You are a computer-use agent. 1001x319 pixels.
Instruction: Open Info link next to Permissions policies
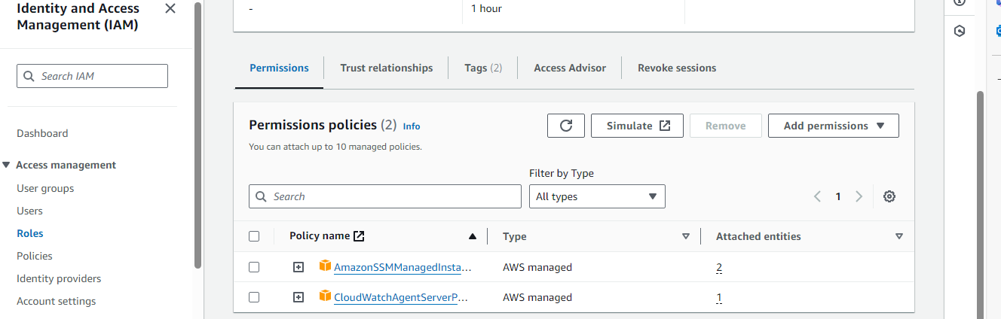(x=412, y=126)
